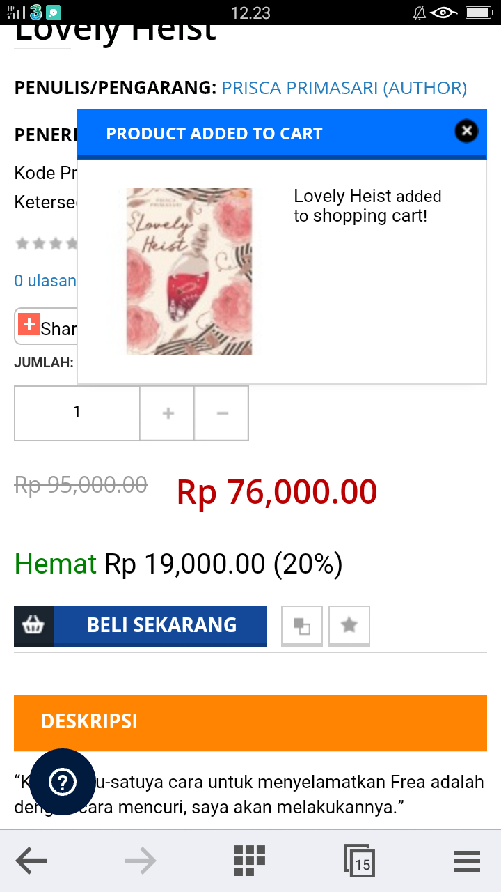
Task: Increase quantity with plus button
Action: pyautogui.click(x=167, y=413)
